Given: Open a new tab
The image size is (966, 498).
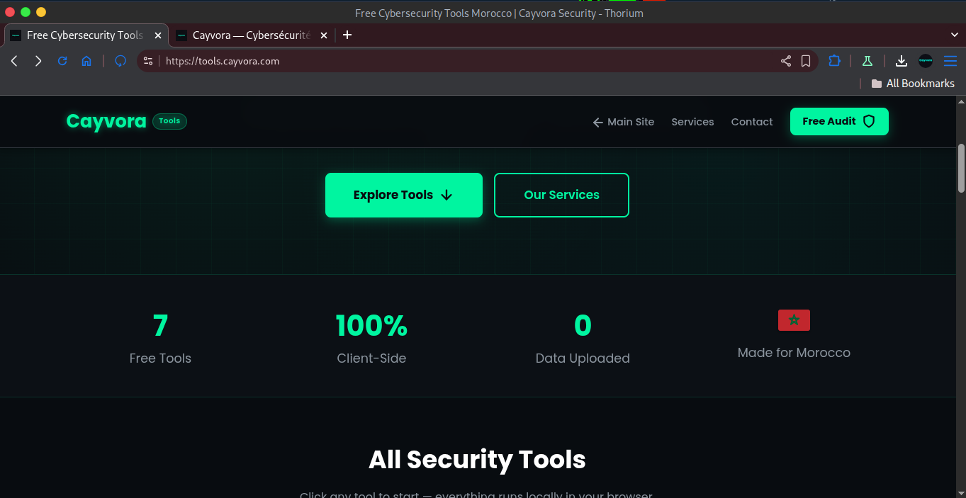Looking at the screenshot, I should 347,35.
